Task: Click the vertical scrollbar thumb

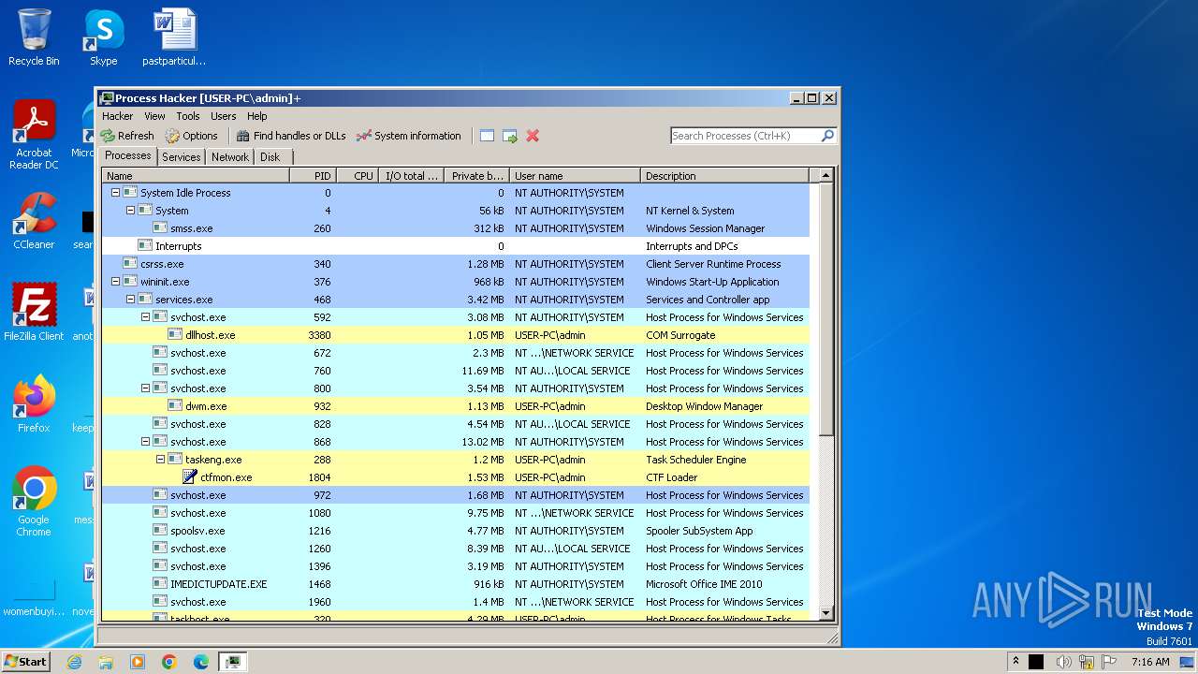Action: point(825,309)
